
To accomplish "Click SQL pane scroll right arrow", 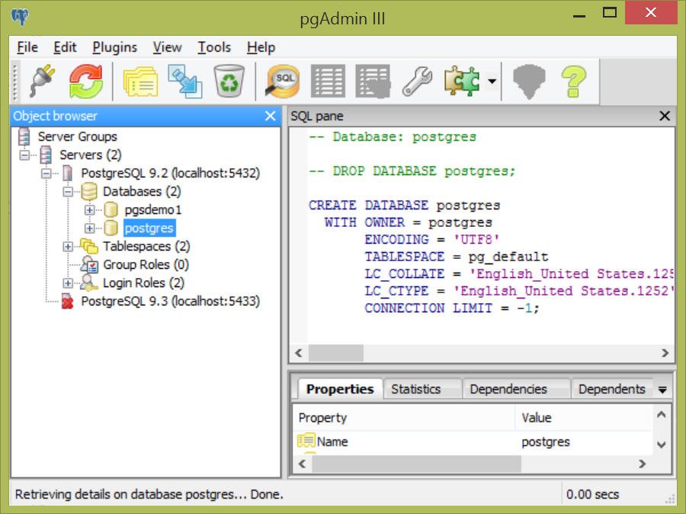I will [x=665, y=353].
